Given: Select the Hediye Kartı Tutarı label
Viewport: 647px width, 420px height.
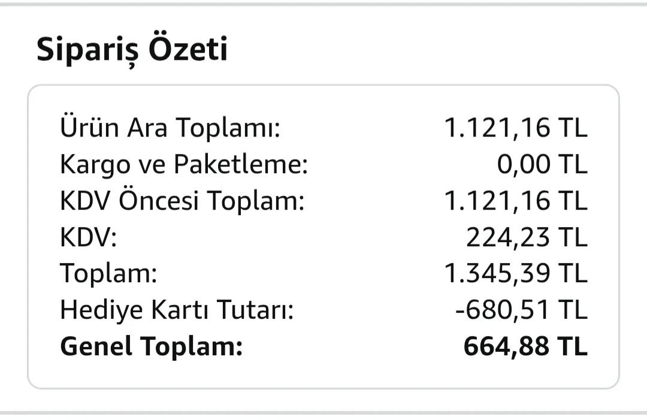Looking at the screenshot, I should [177, 310].
